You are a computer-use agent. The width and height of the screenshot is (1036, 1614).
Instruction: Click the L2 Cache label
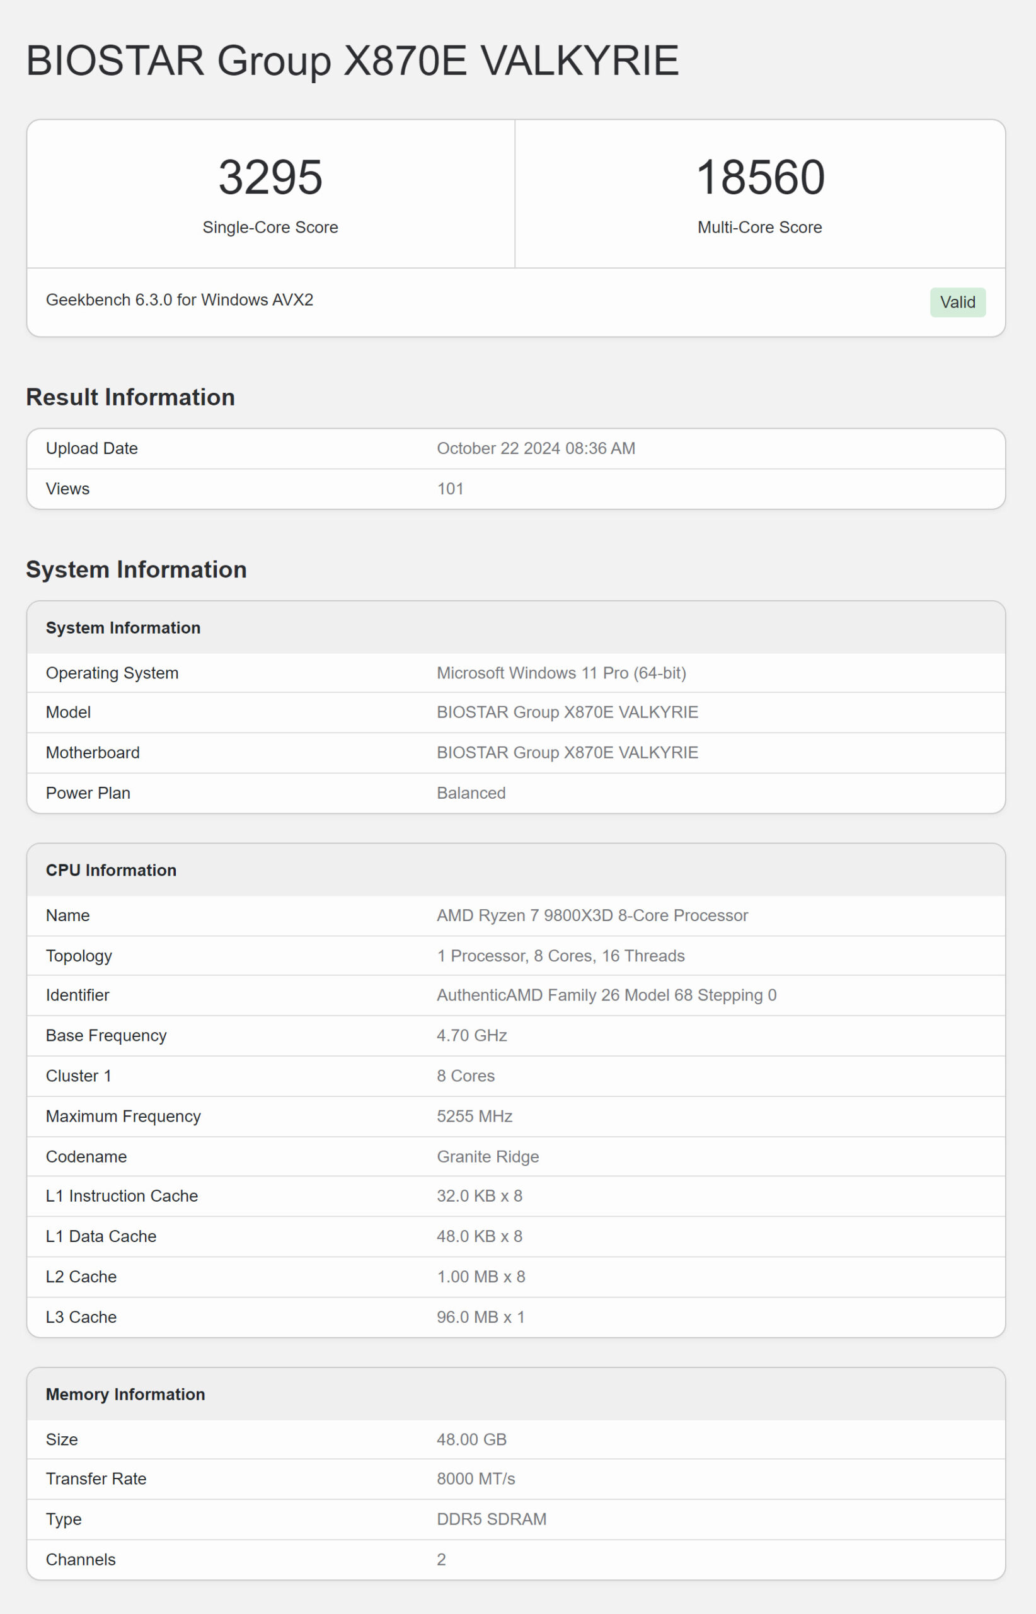[81, 1276]
